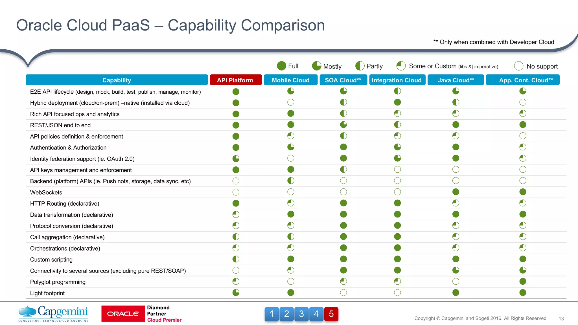Go to section 3 button
The height and width of the screenshot is (325, 578).
(x=301, y=314)
